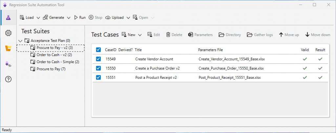Click the Move up button
This screenshot has width=336, height=133.
pyautogui.click(x=289, y=35)
